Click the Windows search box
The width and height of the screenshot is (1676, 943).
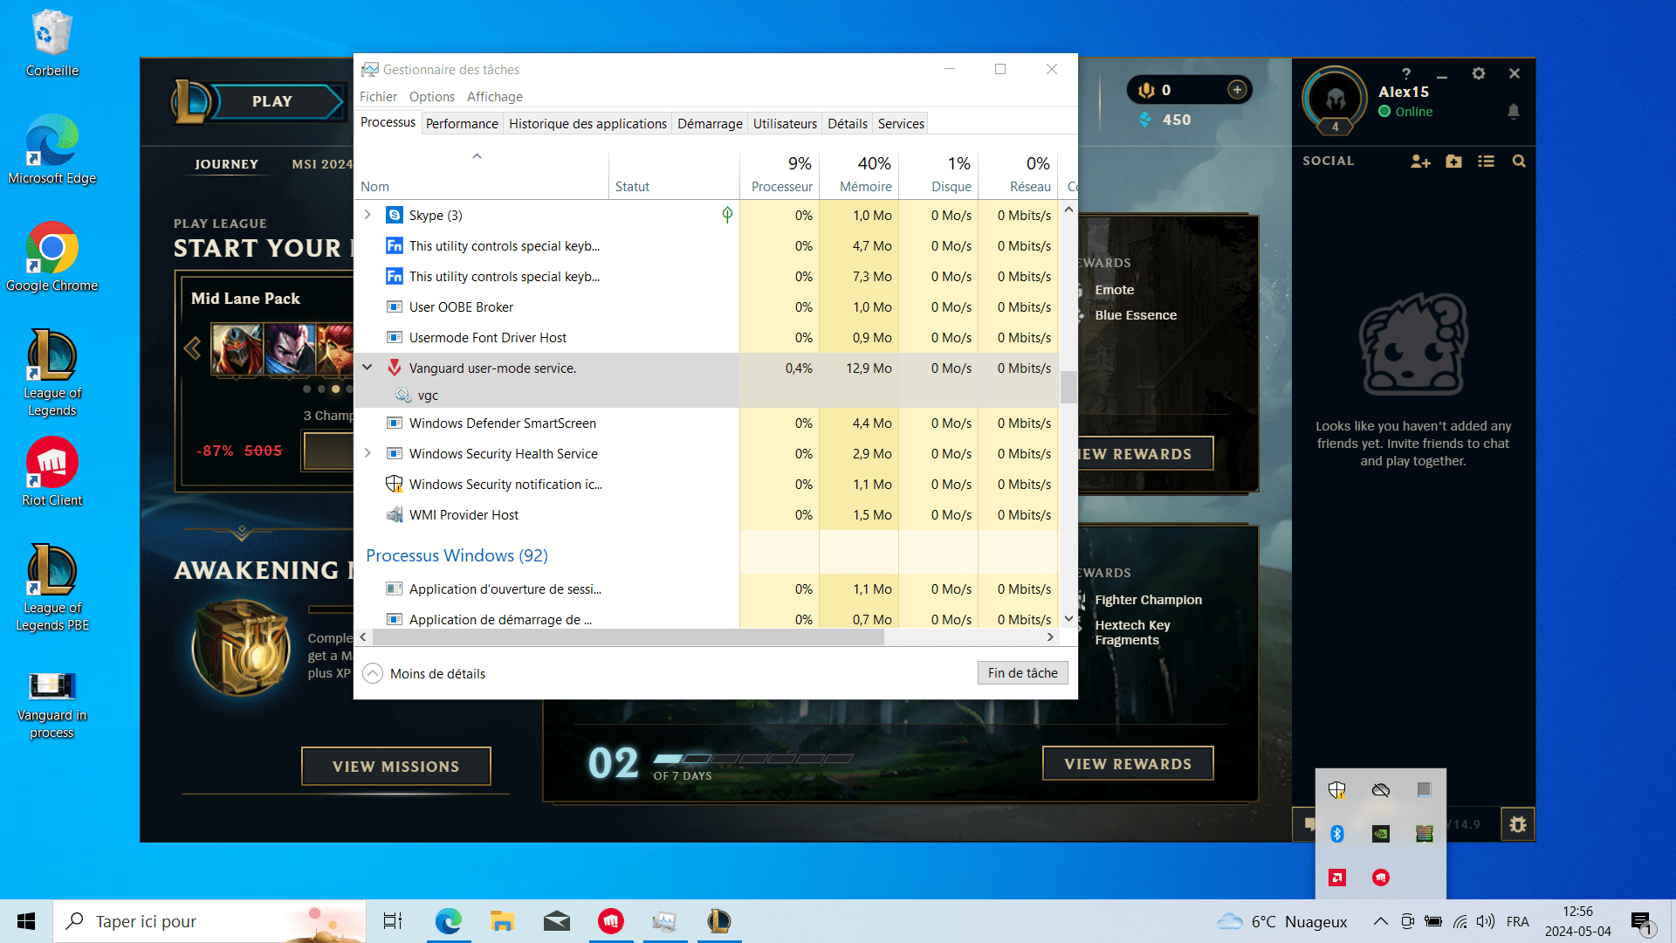pos(209,921)
